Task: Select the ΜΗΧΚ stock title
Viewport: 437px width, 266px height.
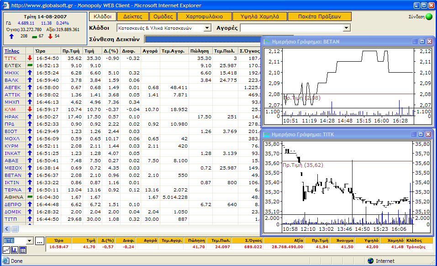Action: tap(12, 73)
